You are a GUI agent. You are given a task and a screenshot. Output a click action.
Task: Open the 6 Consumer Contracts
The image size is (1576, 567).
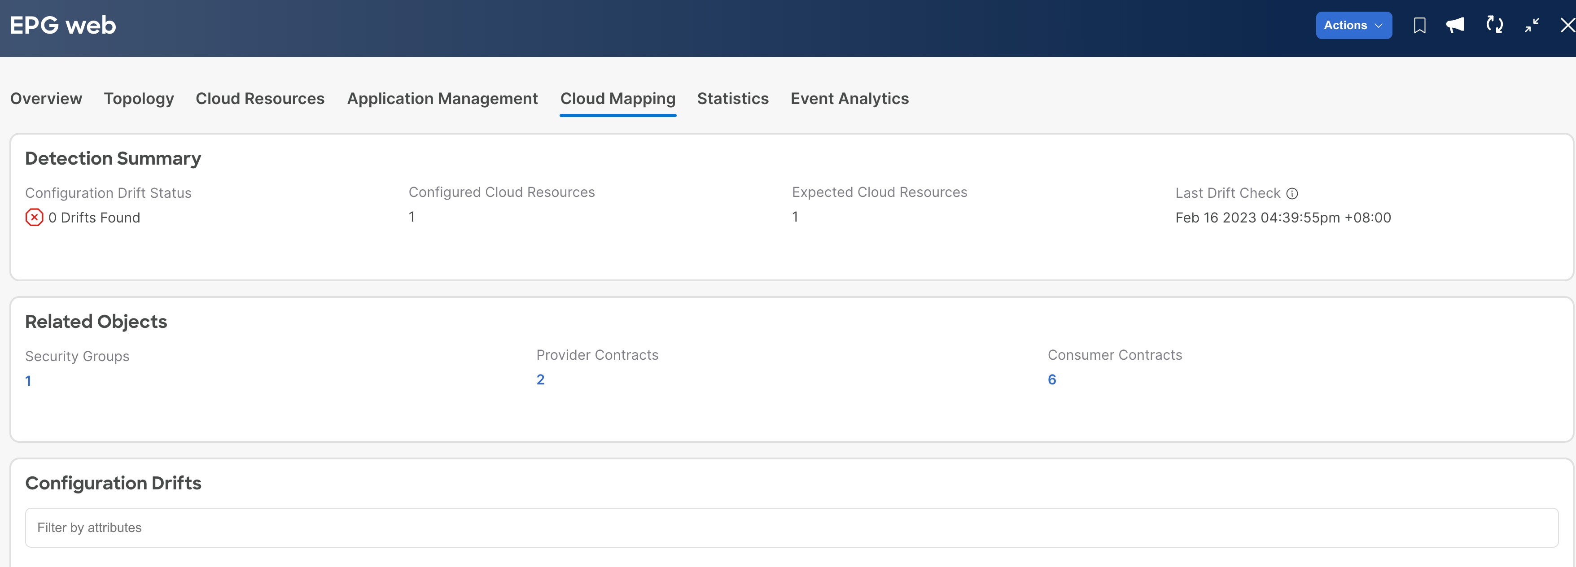click(1052, 379)
